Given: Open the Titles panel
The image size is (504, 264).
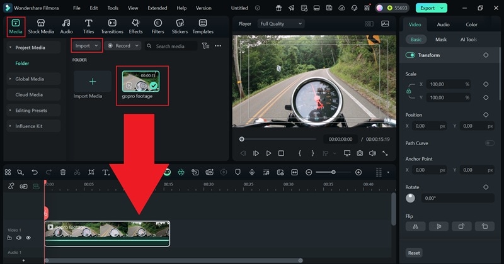Looking at the screenshot, I should [88, 26].
